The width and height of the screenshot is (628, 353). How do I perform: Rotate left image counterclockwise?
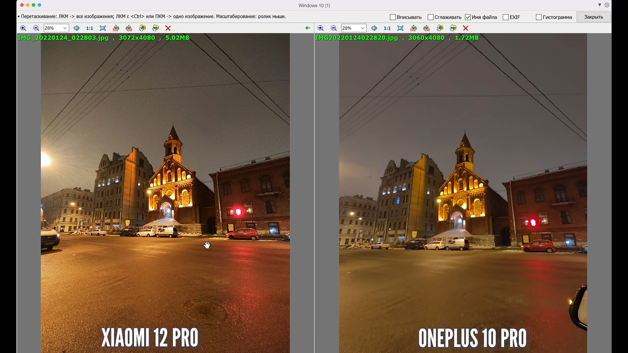point(116,28)
